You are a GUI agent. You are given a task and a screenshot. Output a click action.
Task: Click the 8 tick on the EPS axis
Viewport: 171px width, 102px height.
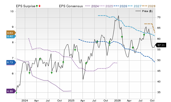click(13, 42)
